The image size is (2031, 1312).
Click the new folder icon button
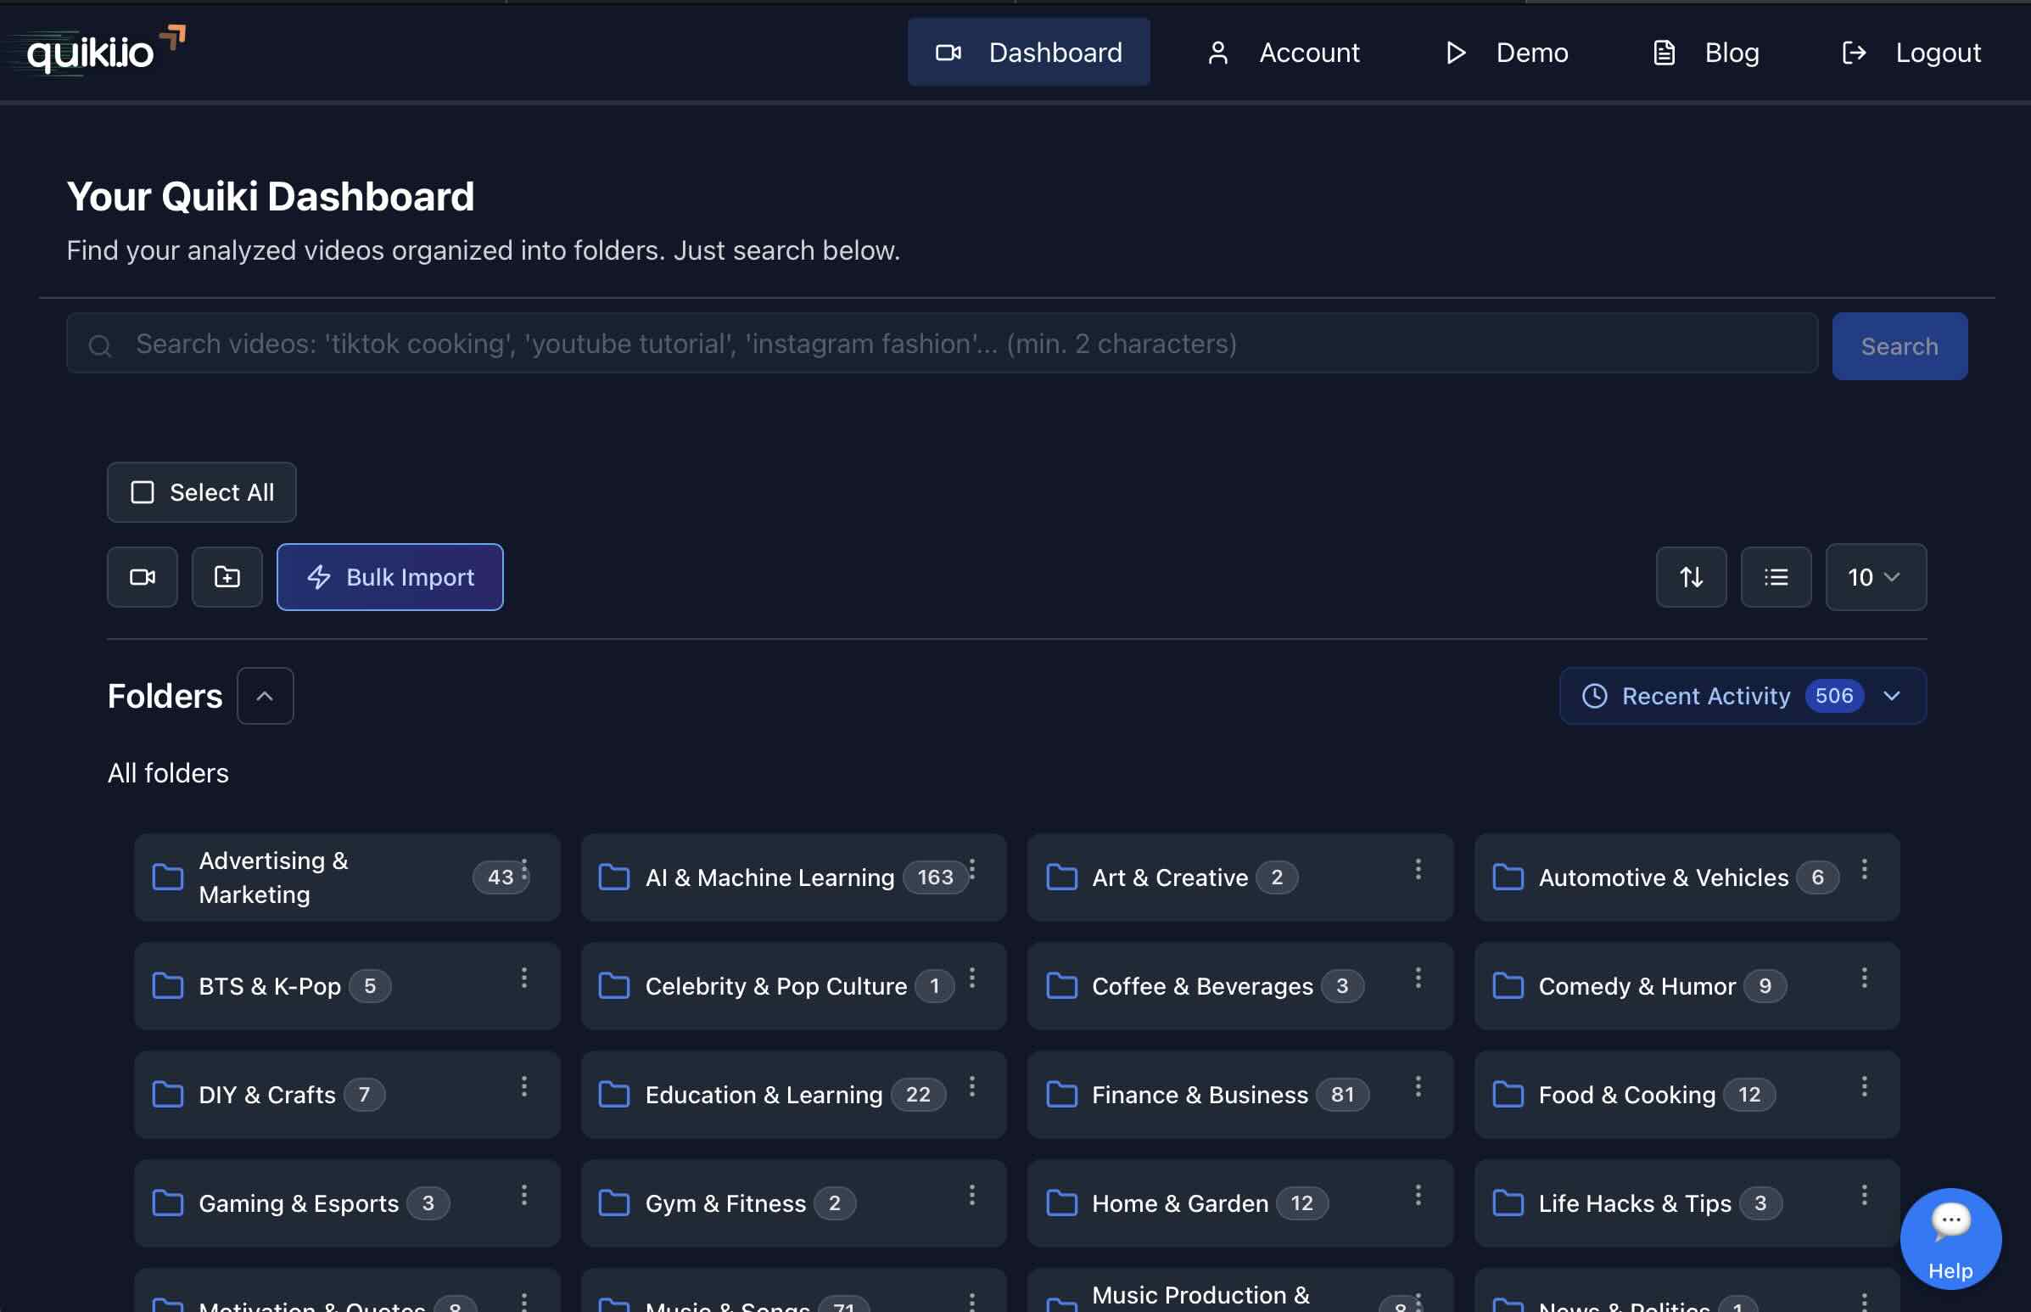[227, 577]
